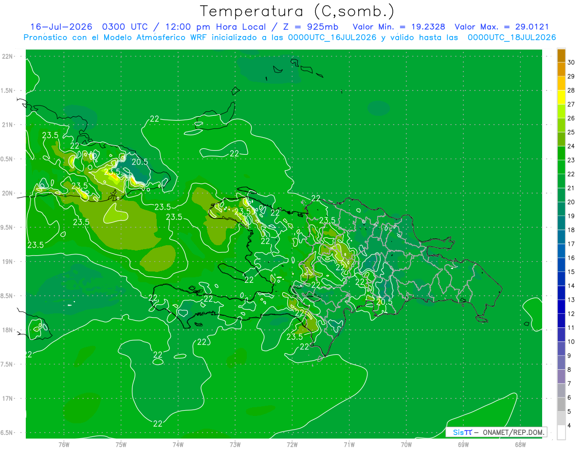
Task: Click the "74W" longitude axis label
Action: pos(178,444)
